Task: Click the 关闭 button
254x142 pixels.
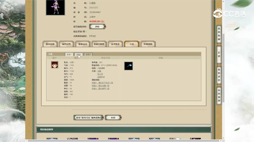Action: tap(113, 118)
